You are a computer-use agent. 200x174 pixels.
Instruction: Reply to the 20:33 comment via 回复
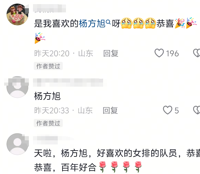coord(110,110)
